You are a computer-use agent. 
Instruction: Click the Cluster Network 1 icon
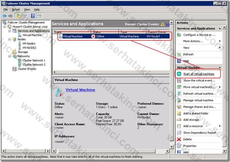[19, 60]
